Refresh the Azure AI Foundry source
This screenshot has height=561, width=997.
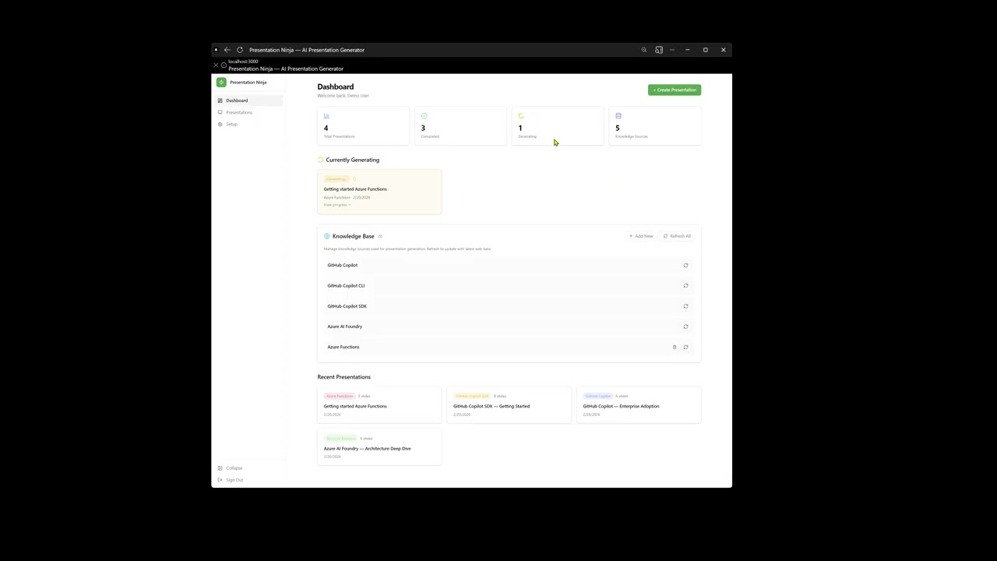tap(685, 326)
